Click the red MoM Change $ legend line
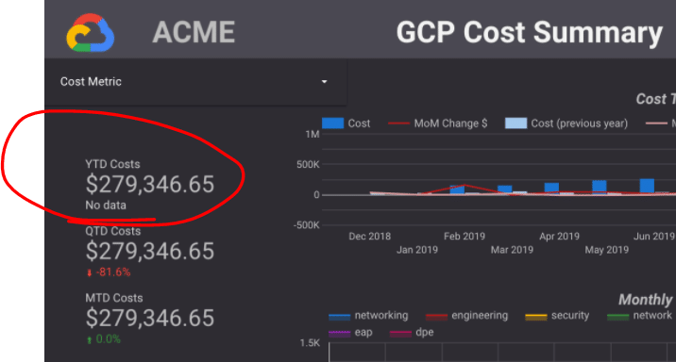Image resolution: width=676 pixels, height=362 pixels. tap(398, 123)
